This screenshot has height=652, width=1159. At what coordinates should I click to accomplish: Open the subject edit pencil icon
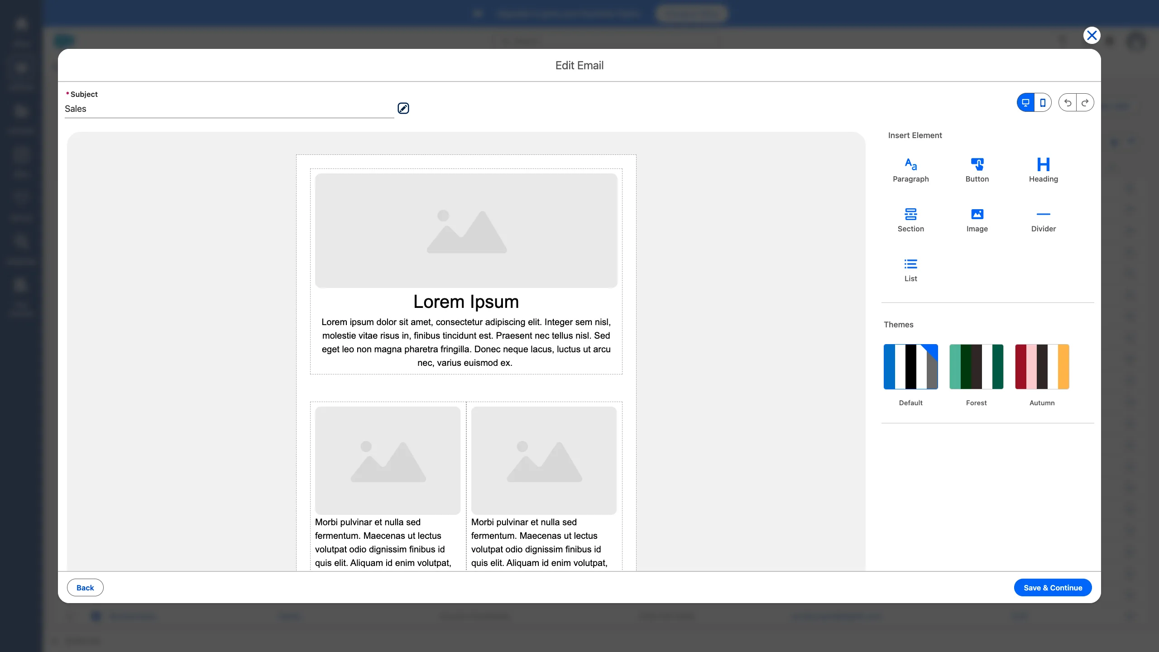click(x=403, y=108)
